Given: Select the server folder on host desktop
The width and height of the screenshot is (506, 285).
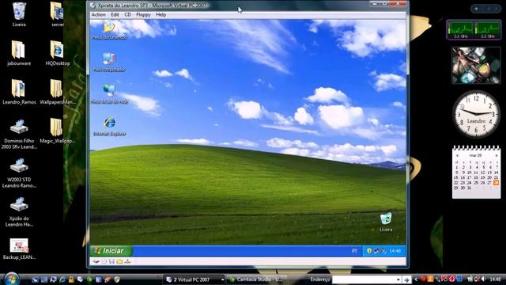Looking at the screenshot, I should coord(58,14).
